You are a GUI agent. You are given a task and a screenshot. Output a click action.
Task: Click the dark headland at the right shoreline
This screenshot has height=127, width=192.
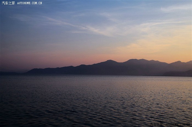[178, 73]
